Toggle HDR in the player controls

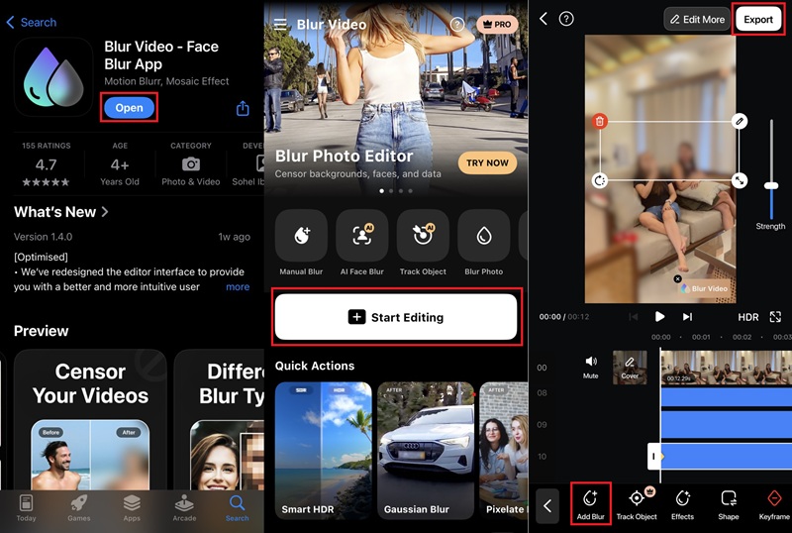[748, 317]
